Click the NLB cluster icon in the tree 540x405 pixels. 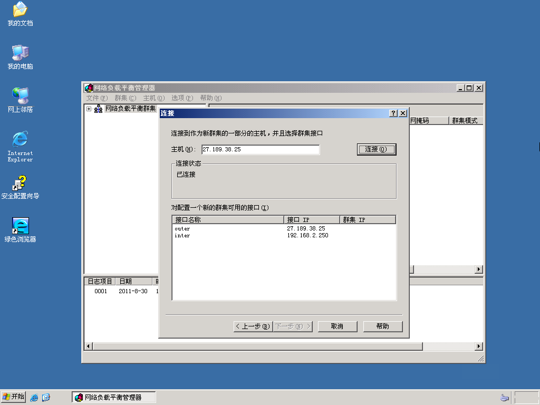pyautogui.click(x=98, y=109)
